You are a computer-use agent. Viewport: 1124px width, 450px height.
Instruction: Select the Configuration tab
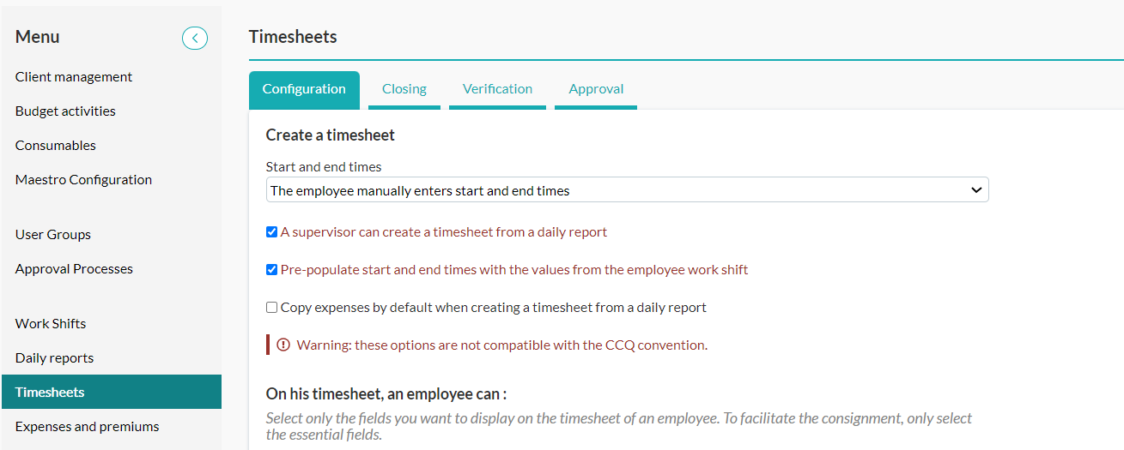(x=304, y=89)
